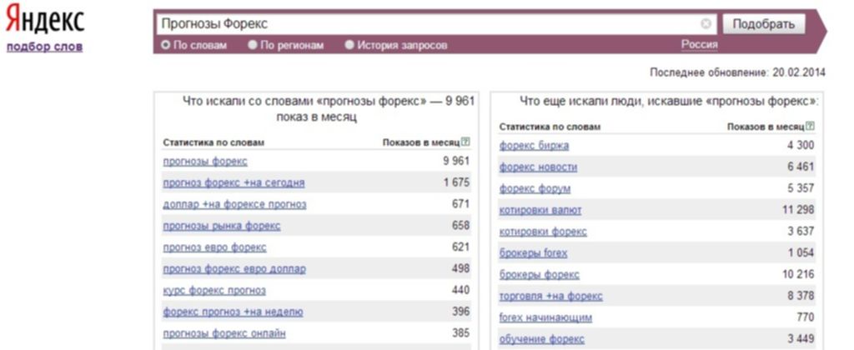Click the value '440' impressions

[x=460, y=291]
